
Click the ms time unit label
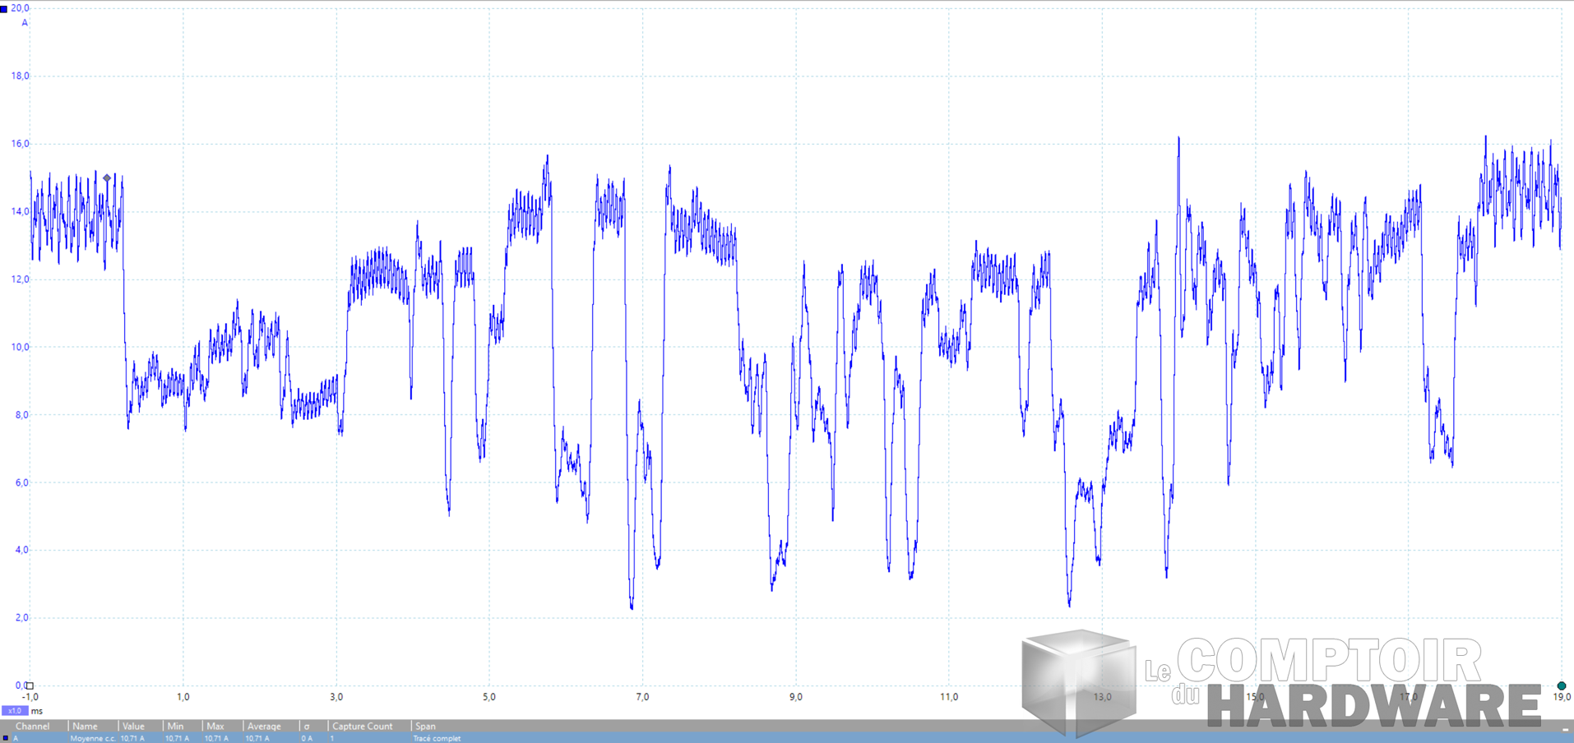pyautogui.click(x=37, y=711)
